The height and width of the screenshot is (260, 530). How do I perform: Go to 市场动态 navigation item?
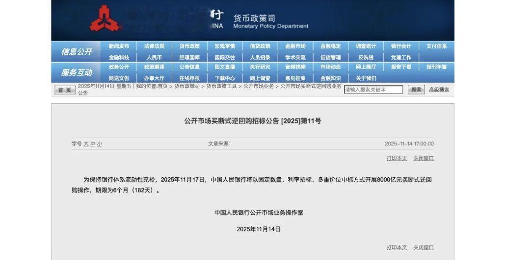click(331, 67)
